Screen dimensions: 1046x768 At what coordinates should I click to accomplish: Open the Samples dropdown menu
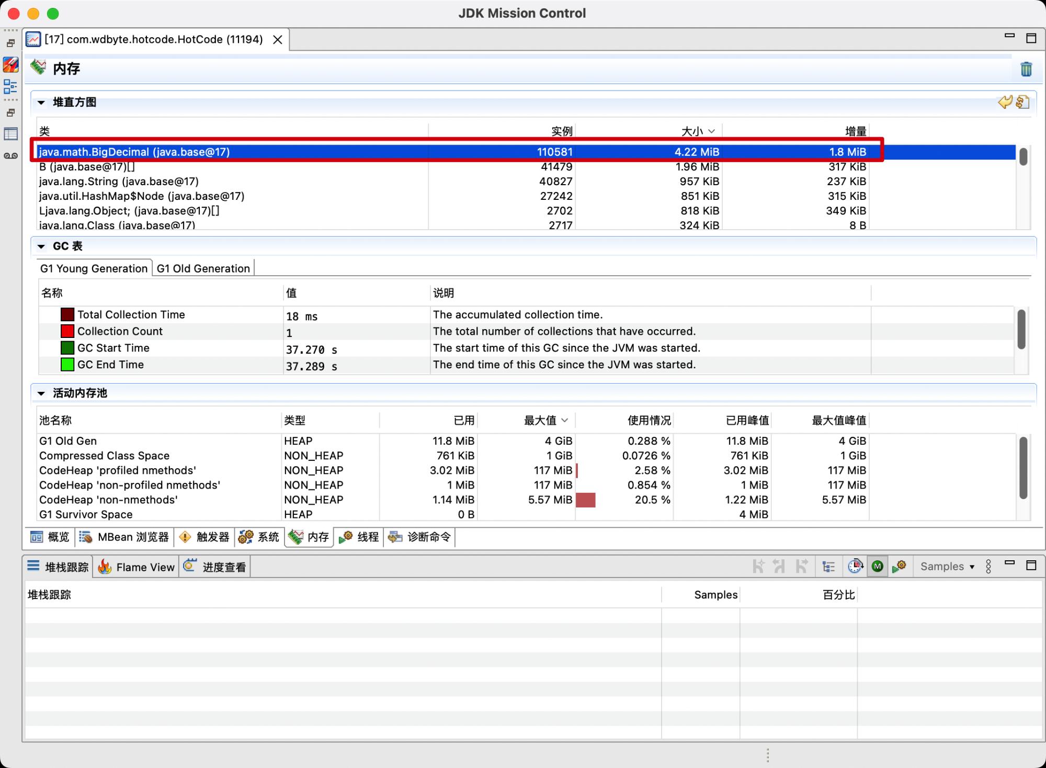click(x=947, y=567)
